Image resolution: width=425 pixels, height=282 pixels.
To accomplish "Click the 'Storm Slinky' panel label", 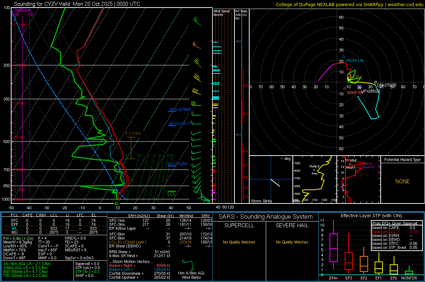I will pyautogui.click(x=261, y=201).
